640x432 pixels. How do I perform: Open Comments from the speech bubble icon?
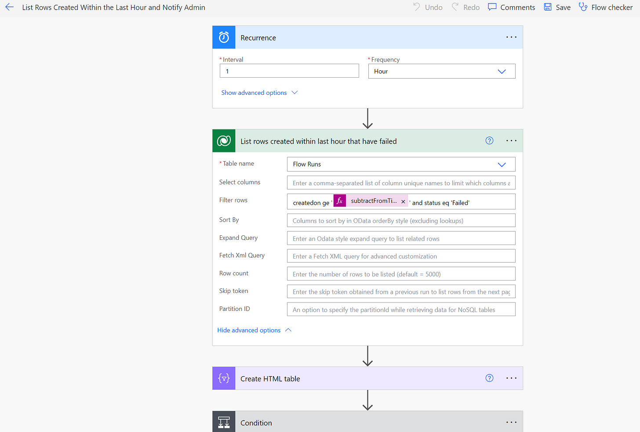tap(492, 7)
